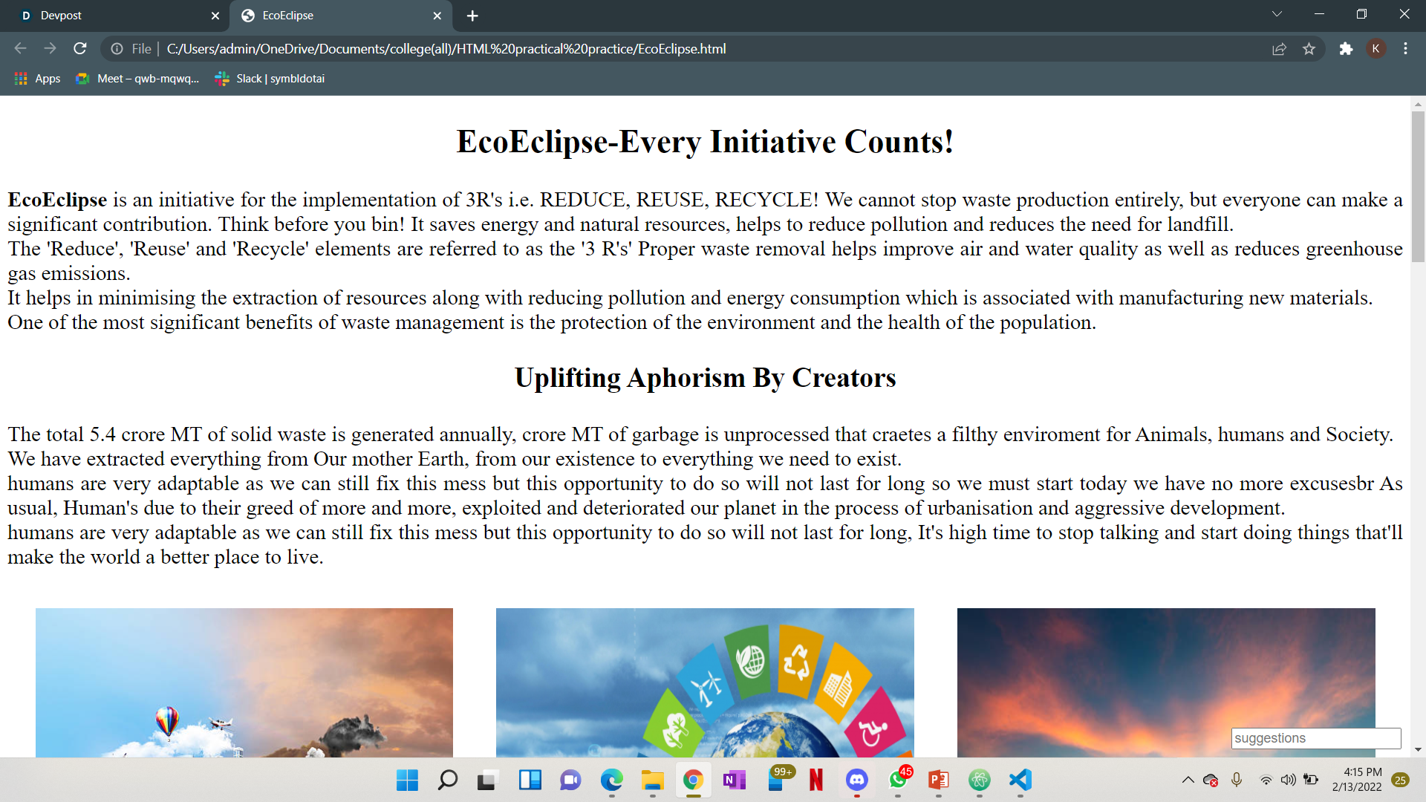Click the suggestions input field

coord(1315,738)
